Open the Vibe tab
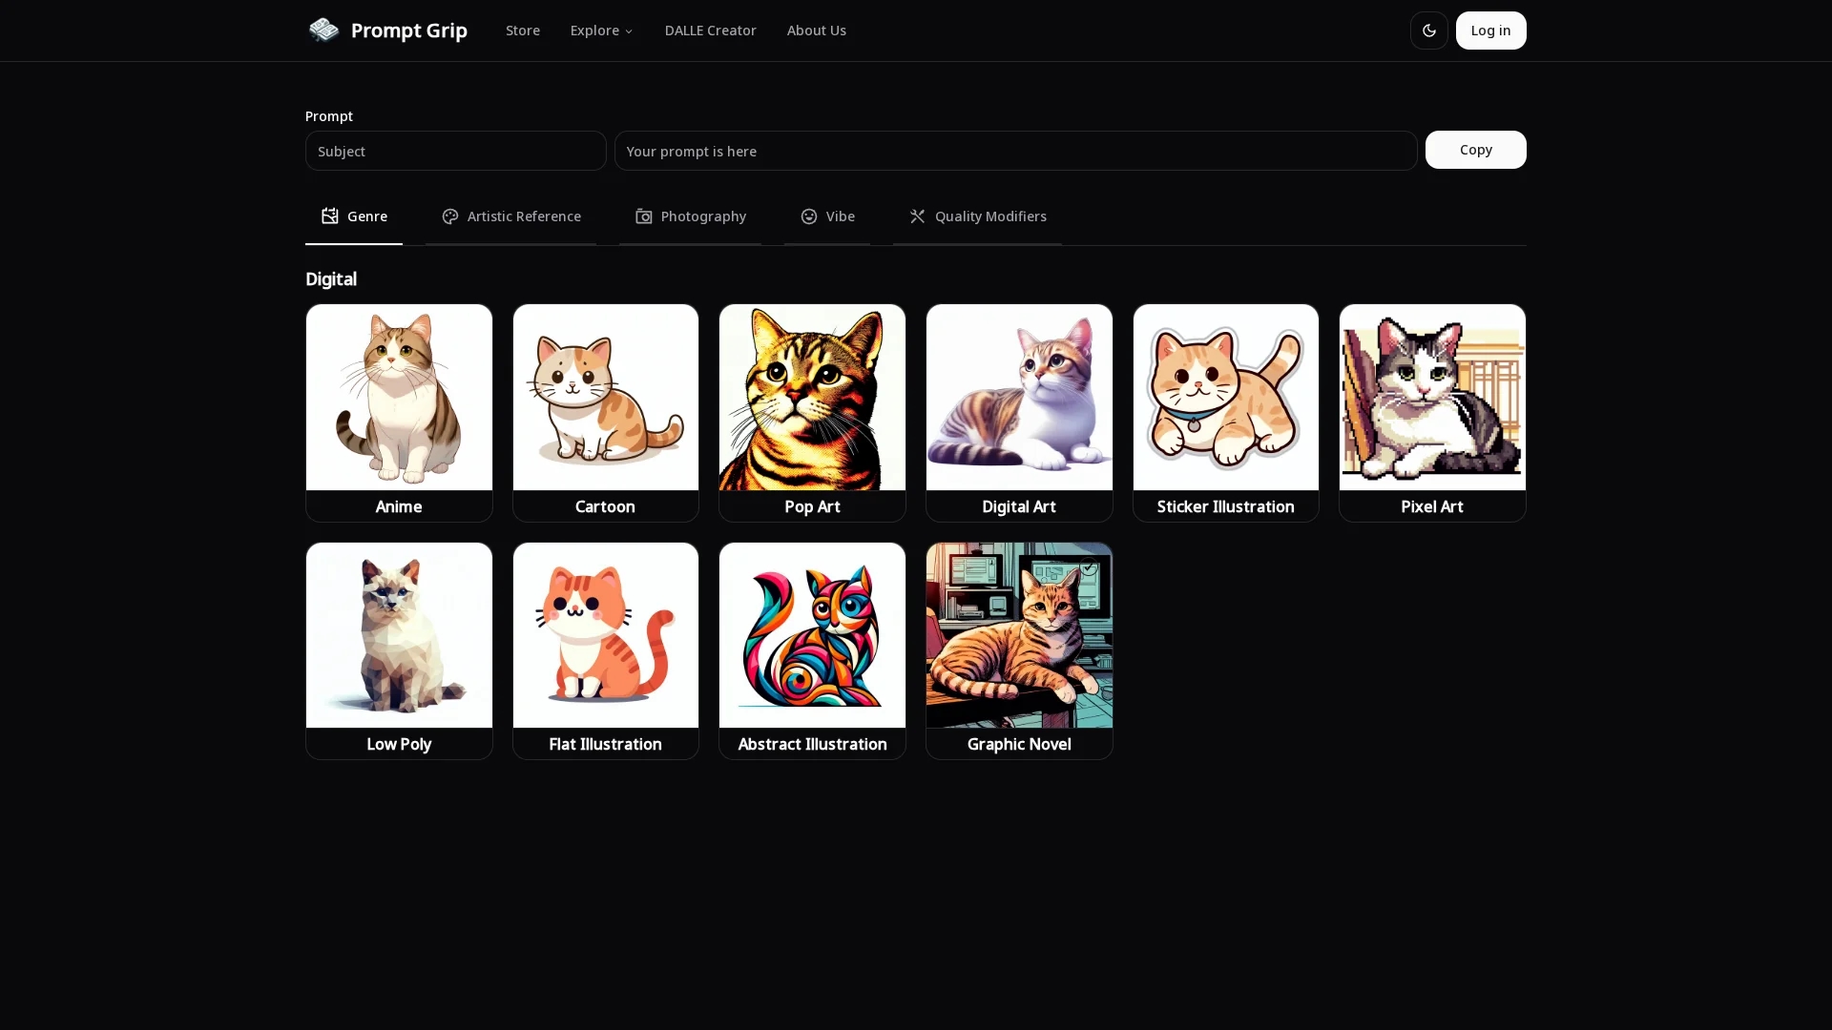Viewport: 1832px width, 1030px height. coord(827,216)
